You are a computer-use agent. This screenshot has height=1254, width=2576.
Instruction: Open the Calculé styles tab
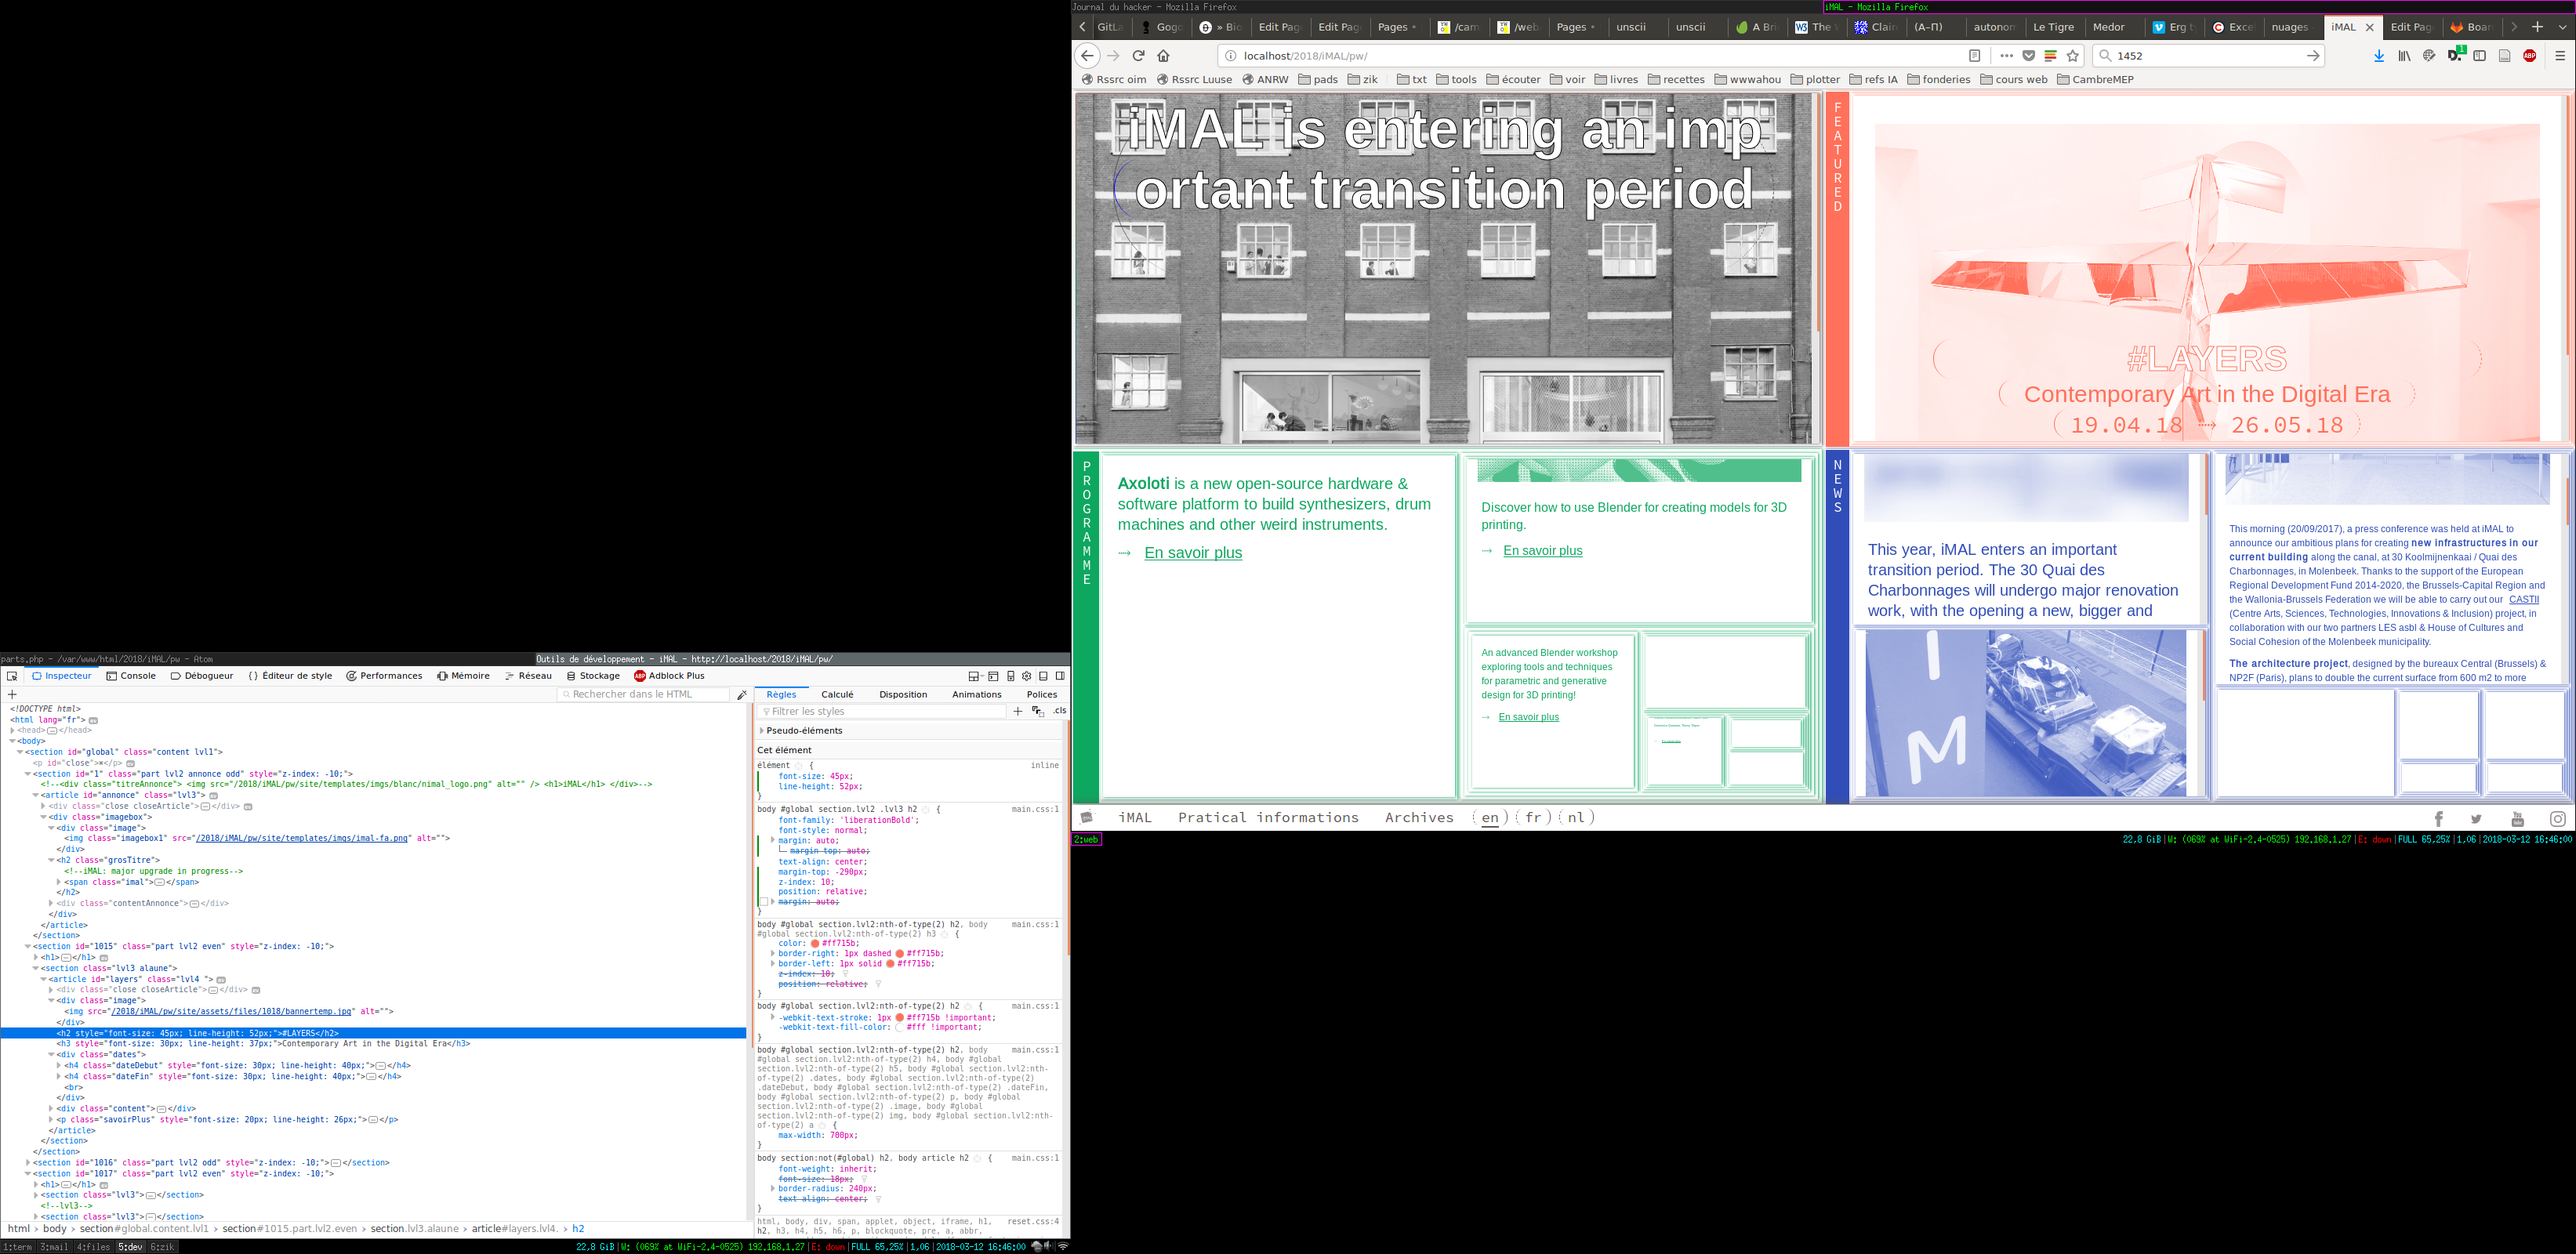[837, 694]
